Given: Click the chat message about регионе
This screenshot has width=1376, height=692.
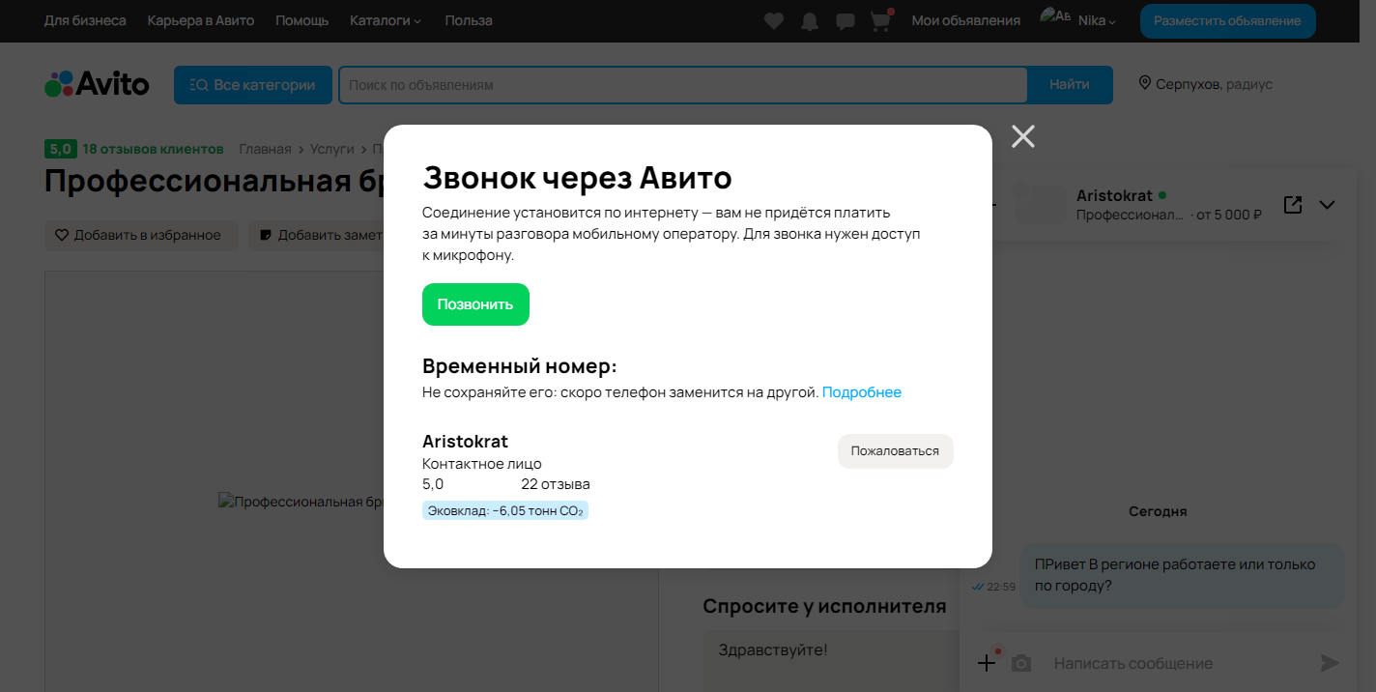Looking at the screenshot, I should click(1182, 576).
